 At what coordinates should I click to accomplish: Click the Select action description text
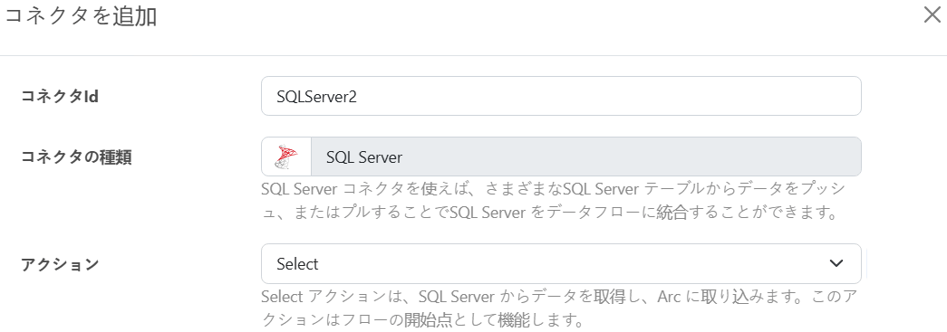[559, 308]
